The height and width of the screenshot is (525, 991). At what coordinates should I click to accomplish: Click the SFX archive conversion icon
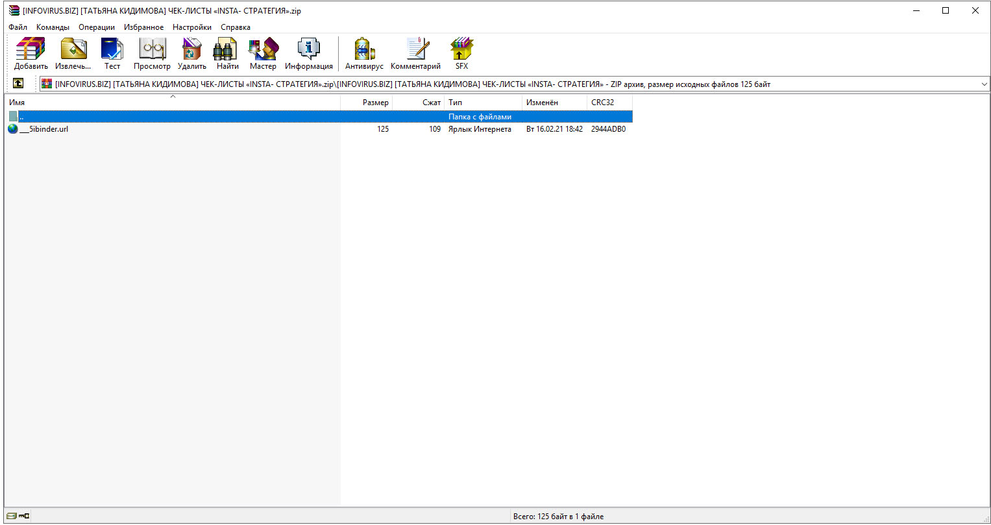point(461,53)
